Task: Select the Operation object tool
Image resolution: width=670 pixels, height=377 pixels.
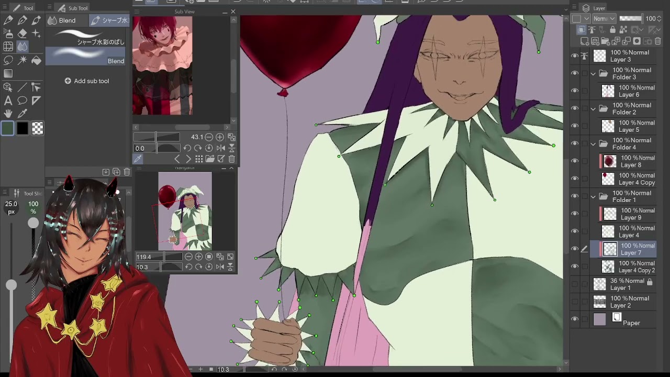Action: pyautogui.click(x=8, y=87)
